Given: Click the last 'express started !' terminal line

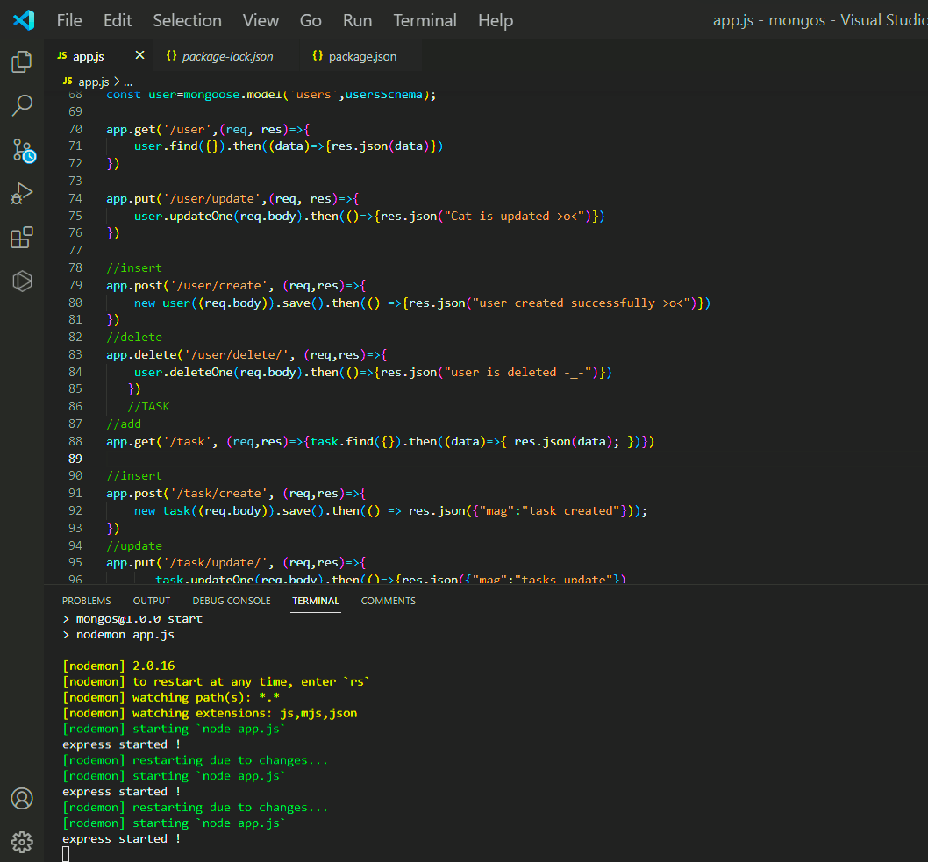Looking at the screenshot, I should click(x=121, y=839).
